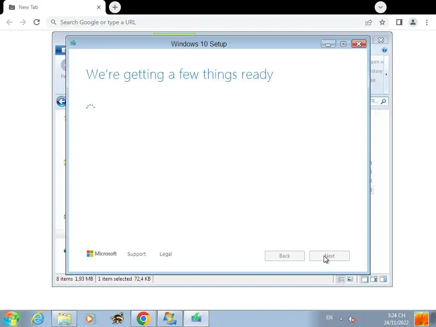Bookmark this tab with the star icon
436x327 pixels.
[382, 22]
